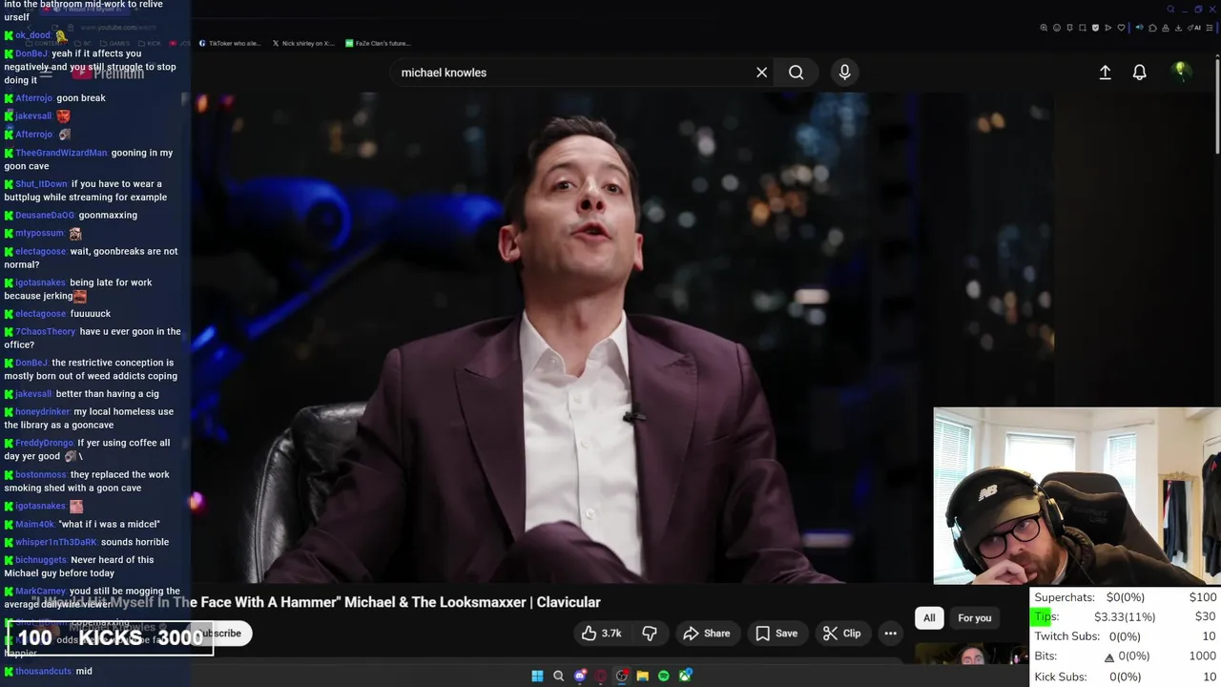The width and height of the screenshot is (1221, 687).
Task: Switch to the Nick shirley on X tab
Action: coord(303,43)
